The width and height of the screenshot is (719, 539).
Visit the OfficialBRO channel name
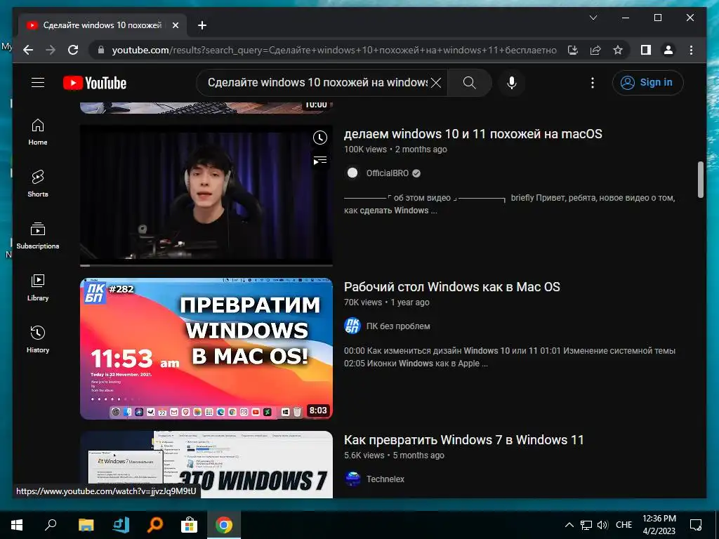coord(387,173)
